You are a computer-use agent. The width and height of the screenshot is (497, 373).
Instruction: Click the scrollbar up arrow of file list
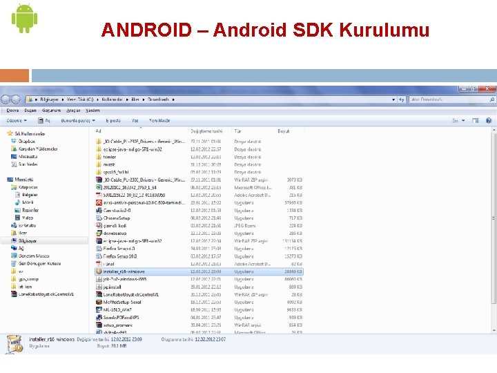(x=494, y=131)
